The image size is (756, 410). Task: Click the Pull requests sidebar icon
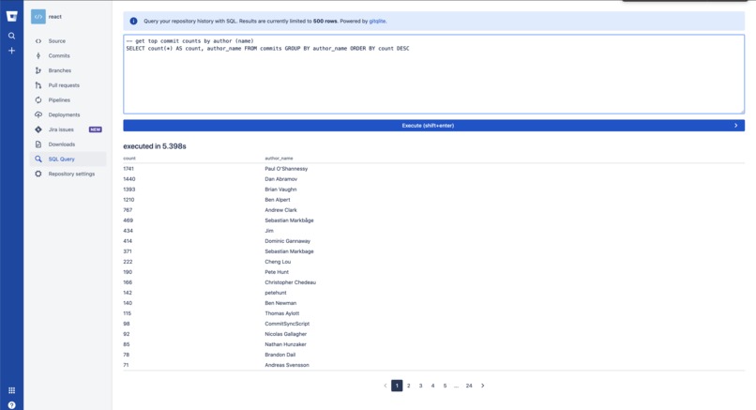tap(38, 85)
